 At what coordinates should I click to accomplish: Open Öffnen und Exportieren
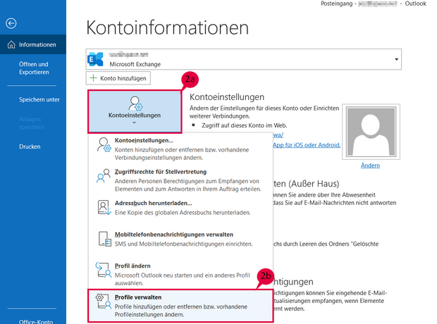[x=34, y=68]
